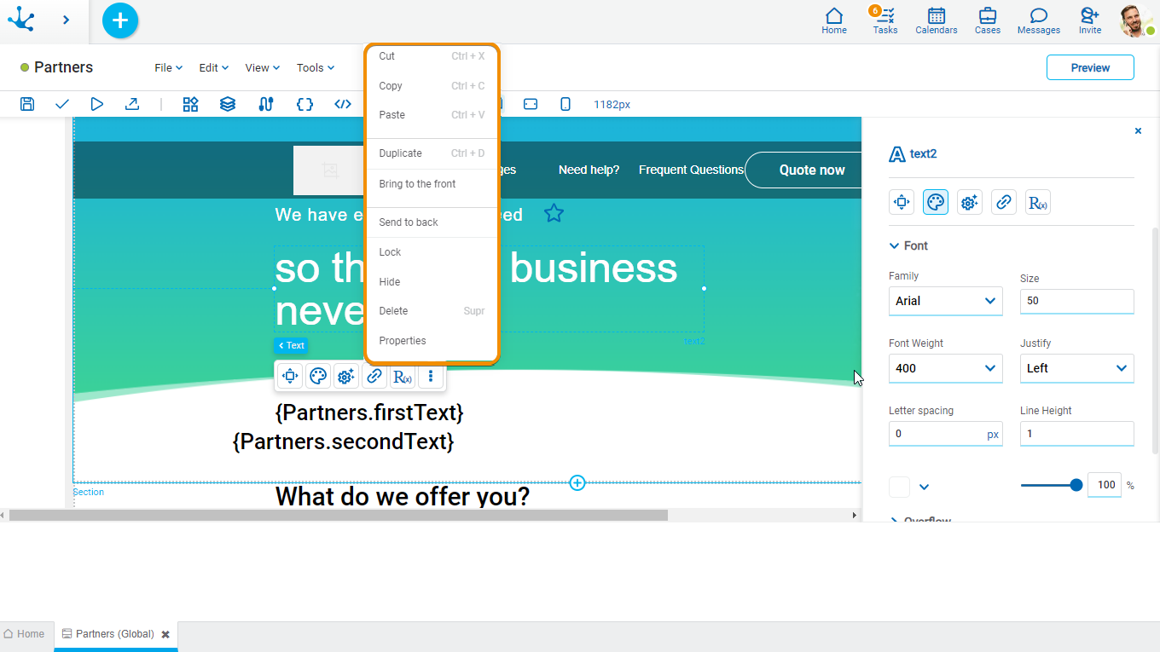Expand the sidebar with the chevron beside the logo
1160x652 pixels.
67,20
